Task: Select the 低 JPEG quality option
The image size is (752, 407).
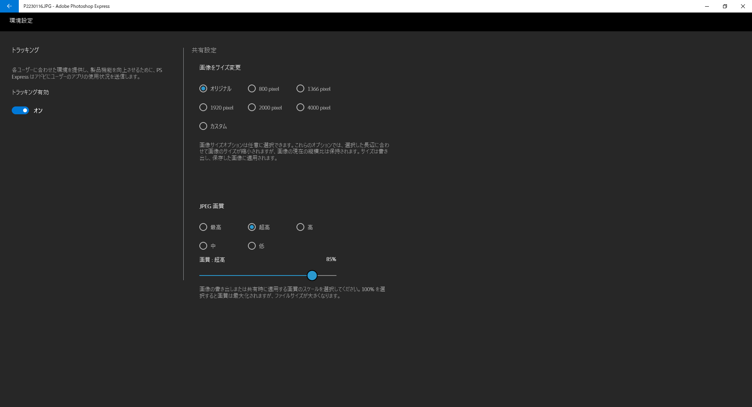Action: click(252, 246)
